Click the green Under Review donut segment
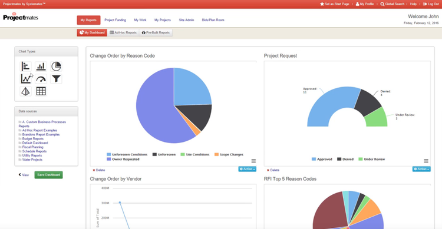This screenshot has width=442, height=229. click(378, 118)
